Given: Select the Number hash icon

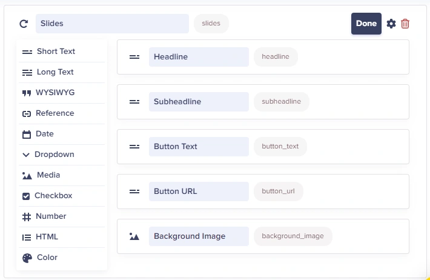Looking at the screenshot, I should pos(27,217).
